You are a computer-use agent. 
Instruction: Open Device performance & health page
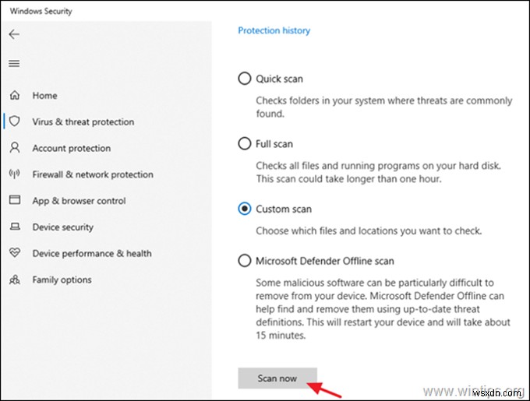pos(92,254)
